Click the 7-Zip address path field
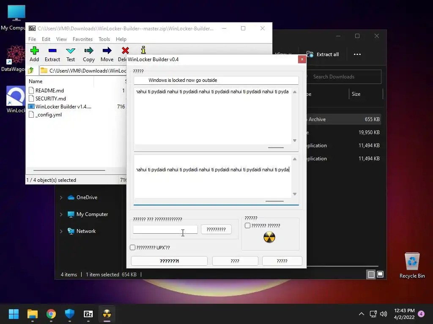The image size is (433, 324). point(83,71)
